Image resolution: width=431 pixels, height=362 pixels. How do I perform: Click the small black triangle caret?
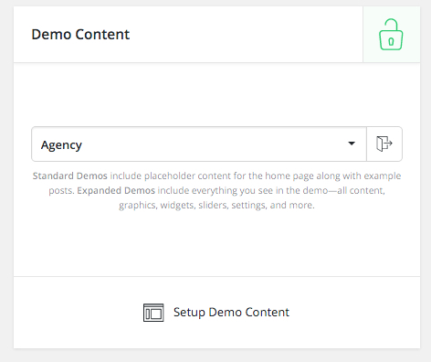pos(352,144)
